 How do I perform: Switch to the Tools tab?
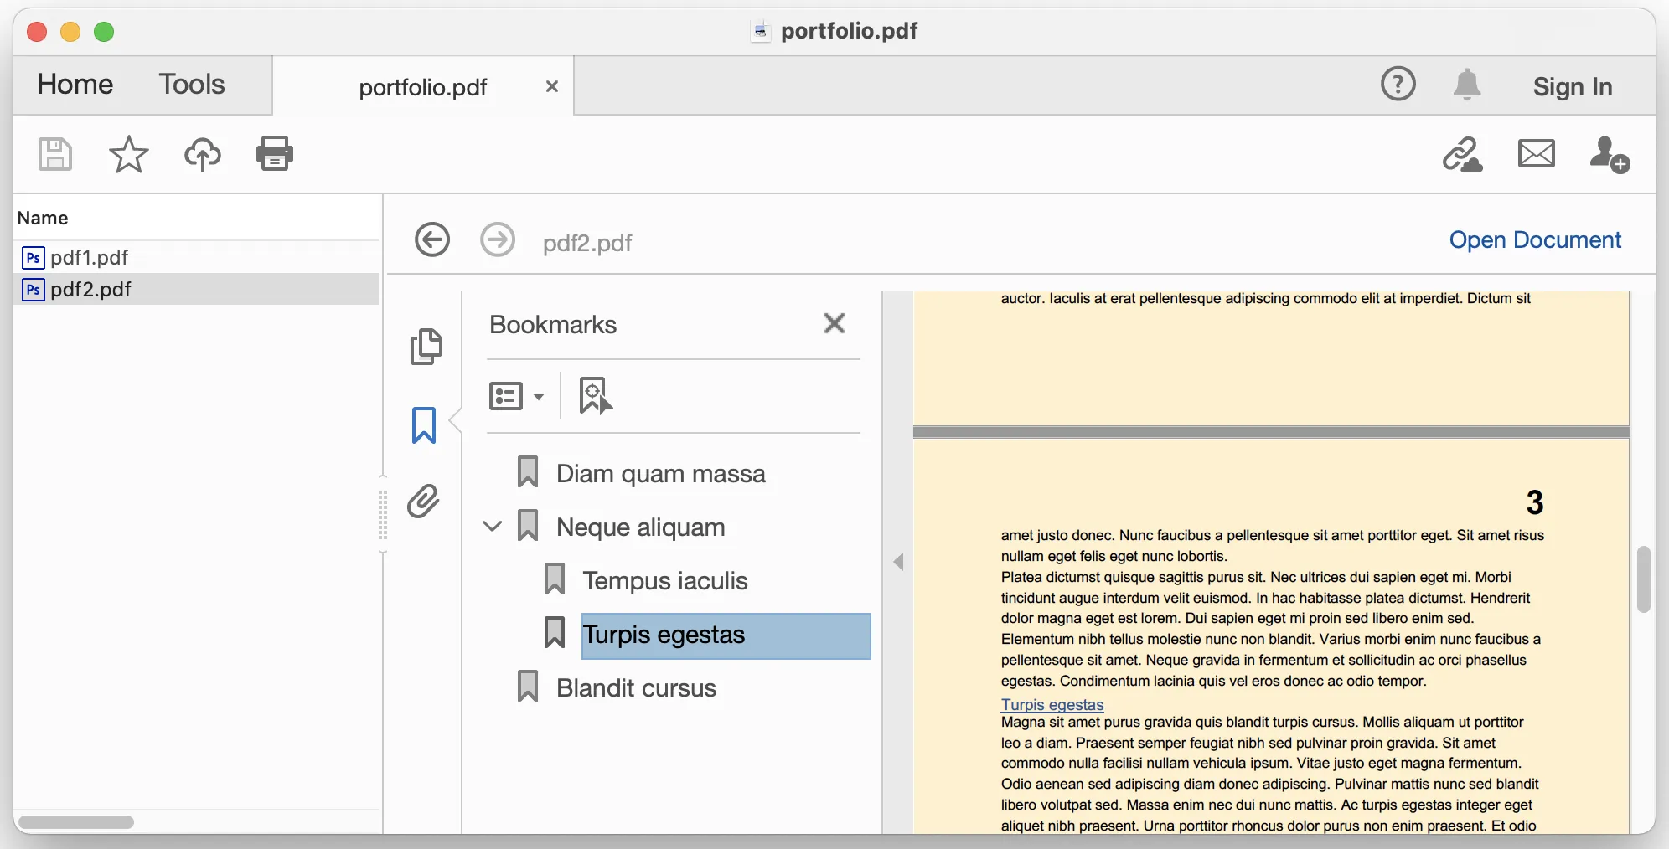192,85
